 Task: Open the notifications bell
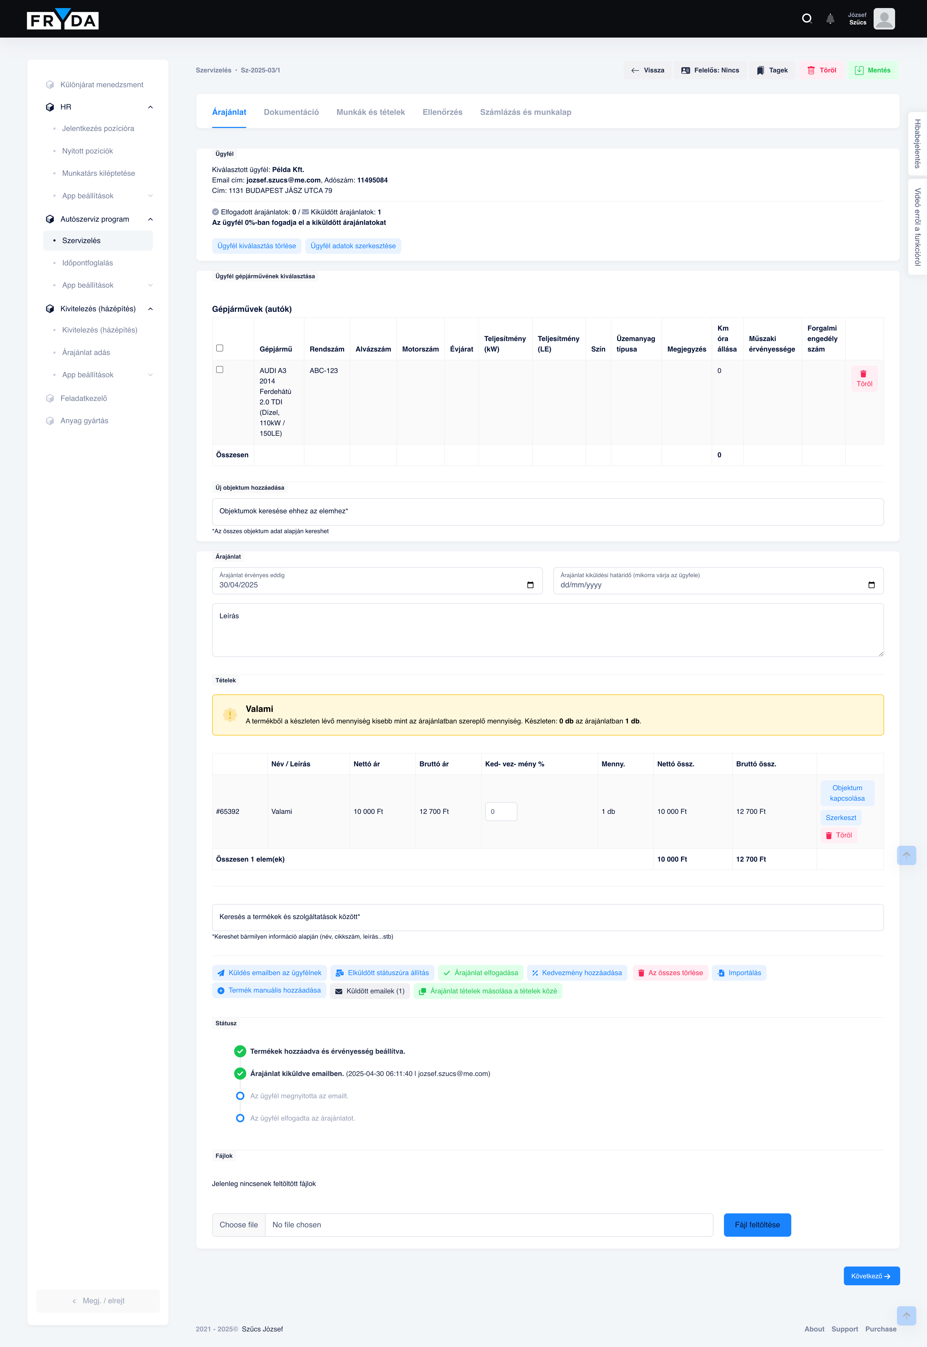point(830,19)
